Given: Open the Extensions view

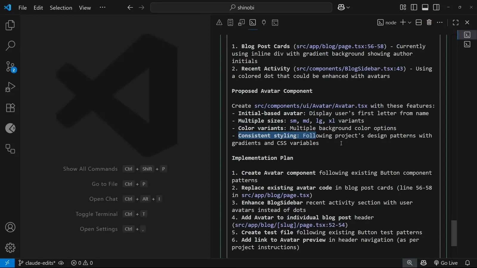Looking at the screenshot, I should (x=10, y=107).
